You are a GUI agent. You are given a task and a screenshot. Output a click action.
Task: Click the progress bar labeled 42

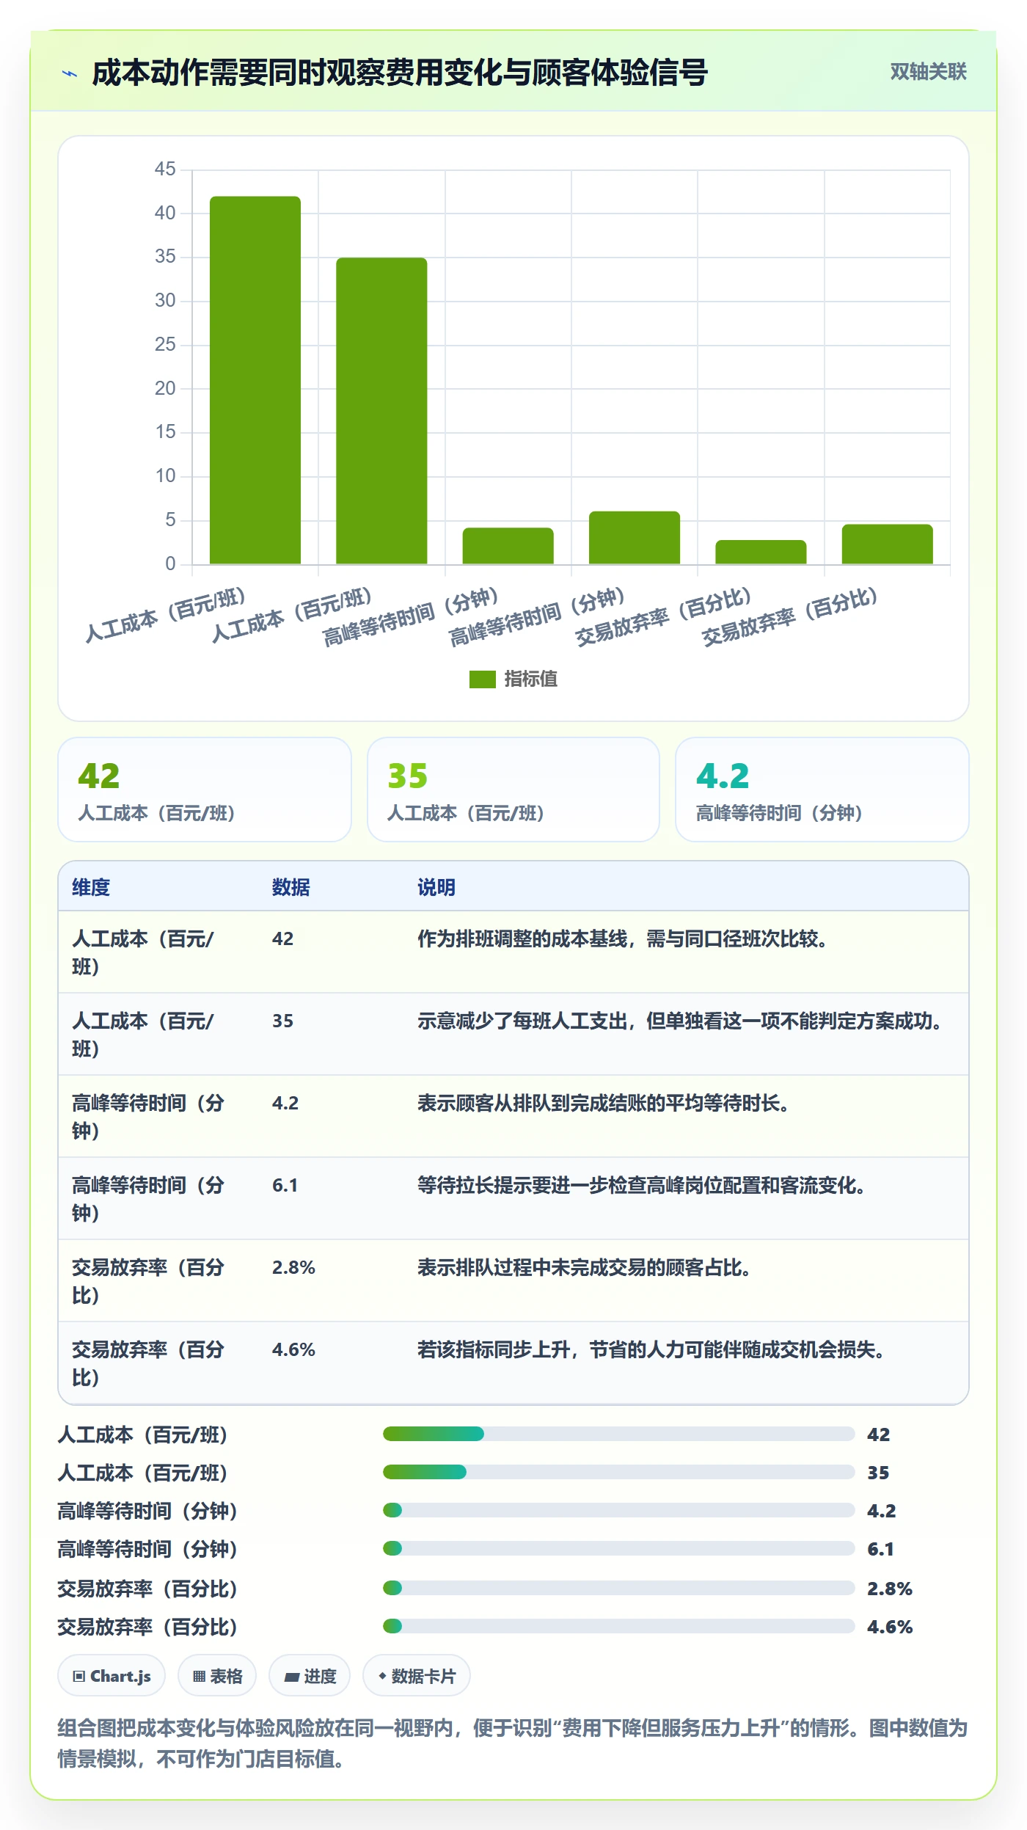click(618, 1434)
